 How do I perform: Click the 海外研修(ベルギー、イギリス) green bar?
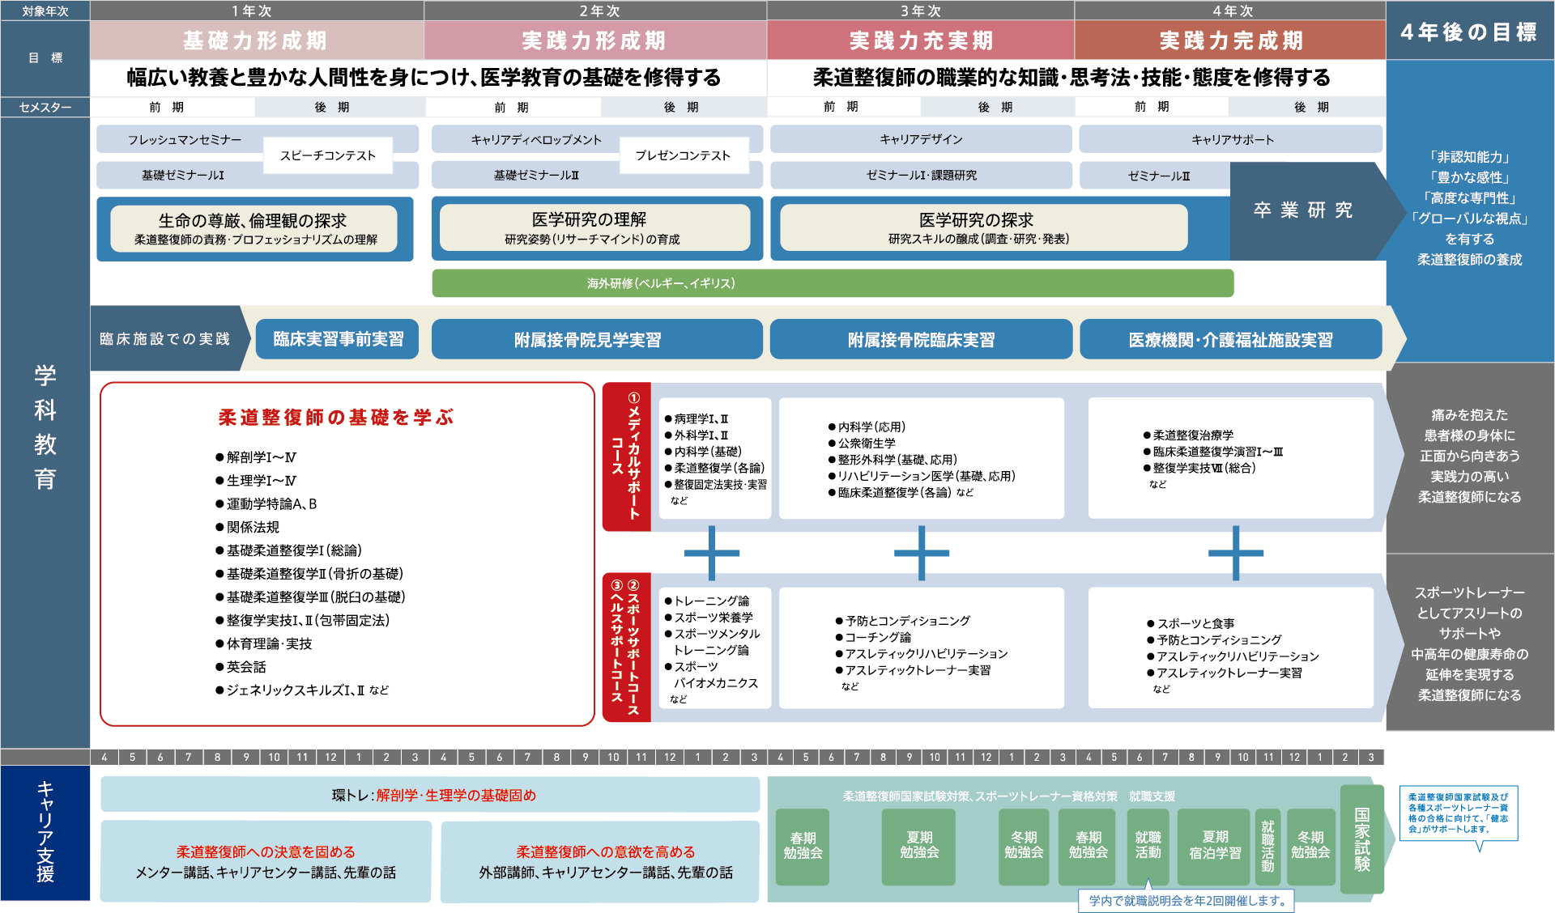(833, 283)
